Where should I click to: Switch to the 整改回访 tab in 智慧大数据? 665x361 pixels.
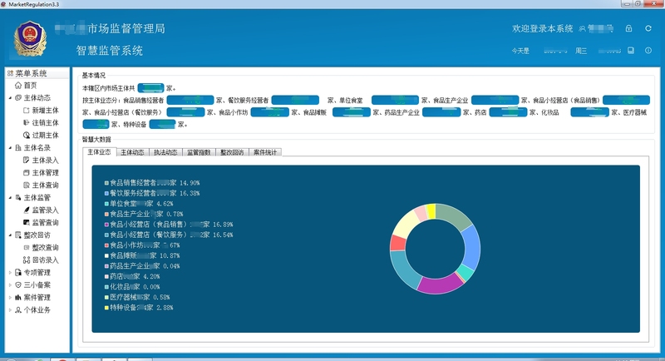[x=232, y=152]
